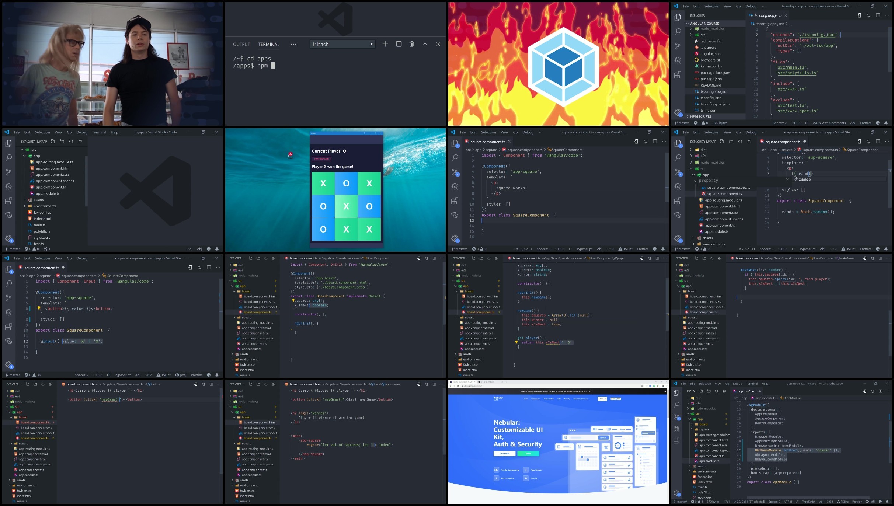Click the notification bell in blank-editor myapp window

(x=217, y=249)
